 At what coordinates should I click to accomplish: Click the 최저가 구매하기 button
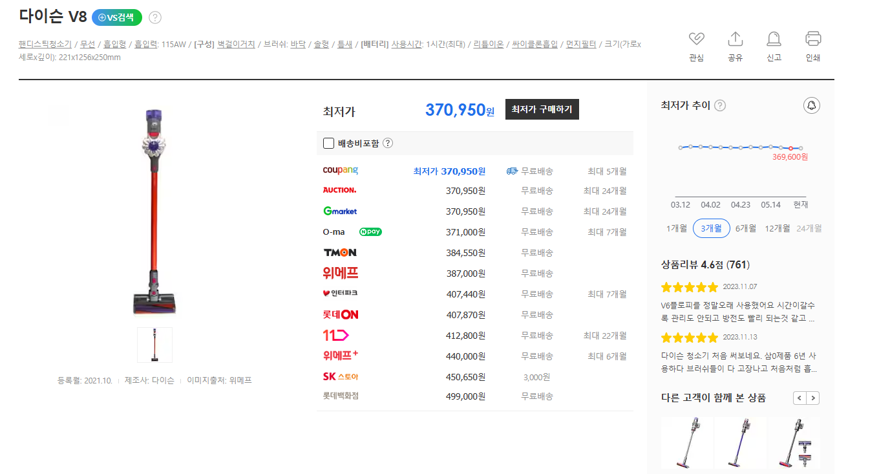(542, 109)
